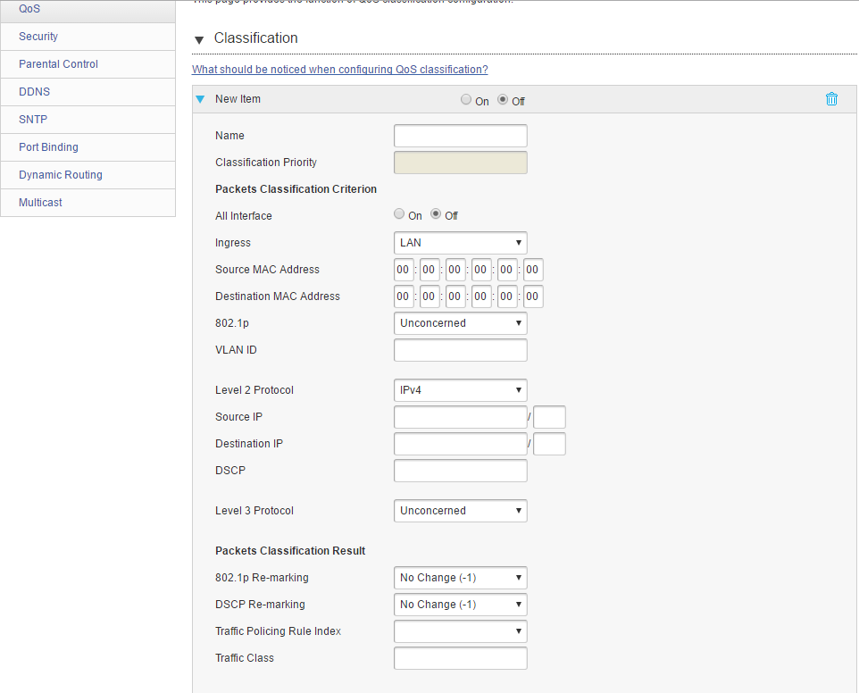Open the QoS sidebar menu
The image size is (859, 693).
coord(88,11)
